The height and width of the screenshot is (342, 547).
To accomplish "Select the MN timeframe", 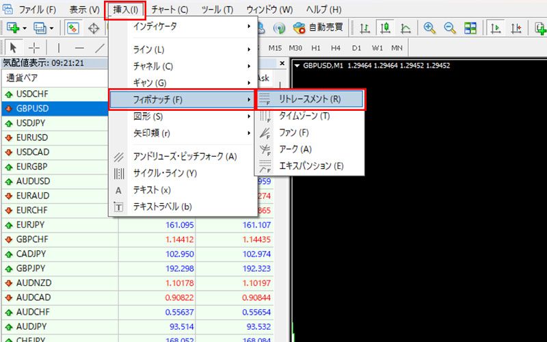I will pyautogui.click(x=397, y=48).
